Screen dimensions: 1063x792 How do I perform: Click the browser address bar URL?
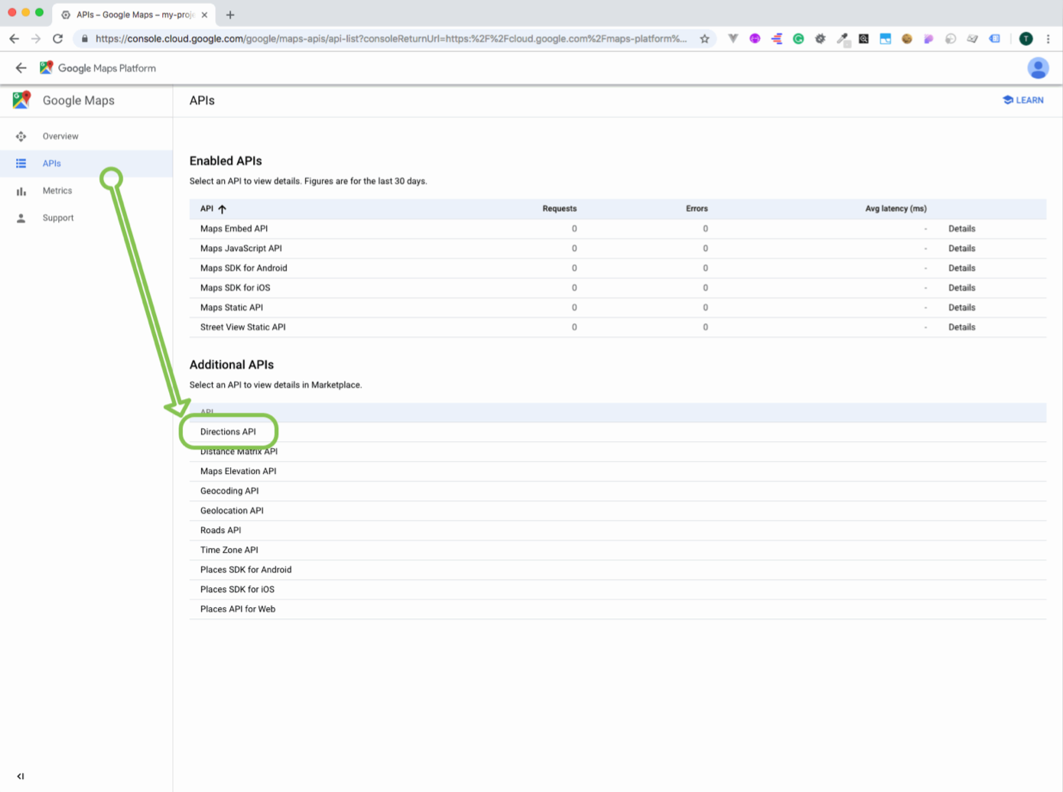tap(391, 38)
